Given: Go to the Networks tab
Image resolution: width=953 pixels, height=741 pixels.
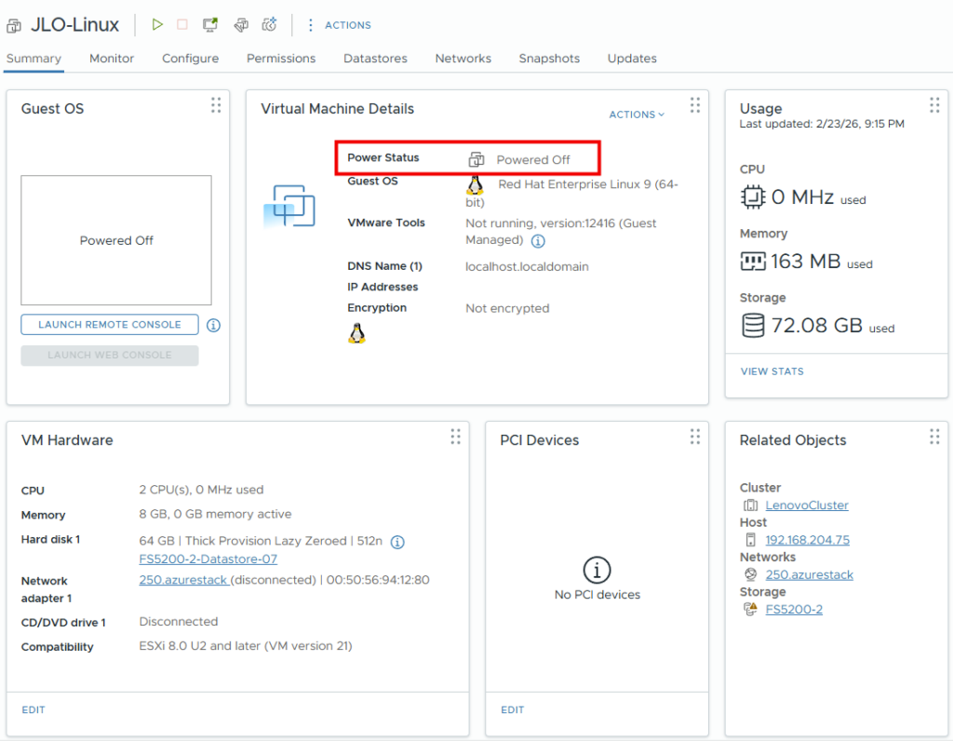Looking at the screenshot, I should [x=463, y=59].
